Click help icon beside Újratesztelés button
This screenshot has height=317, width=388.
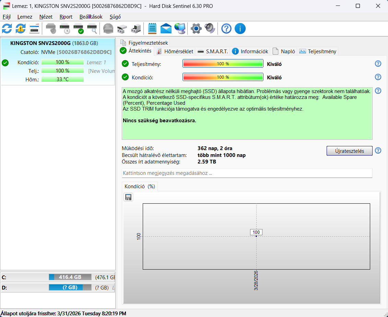click(x=378, y=150)
